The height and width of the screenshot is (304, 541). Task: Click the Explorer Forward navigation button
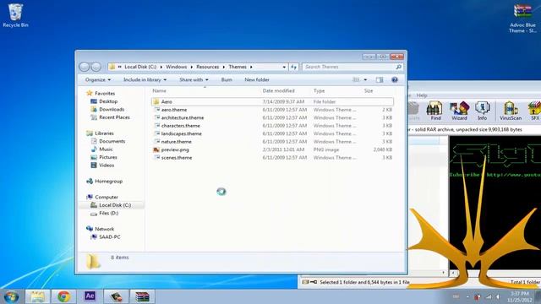96,67
